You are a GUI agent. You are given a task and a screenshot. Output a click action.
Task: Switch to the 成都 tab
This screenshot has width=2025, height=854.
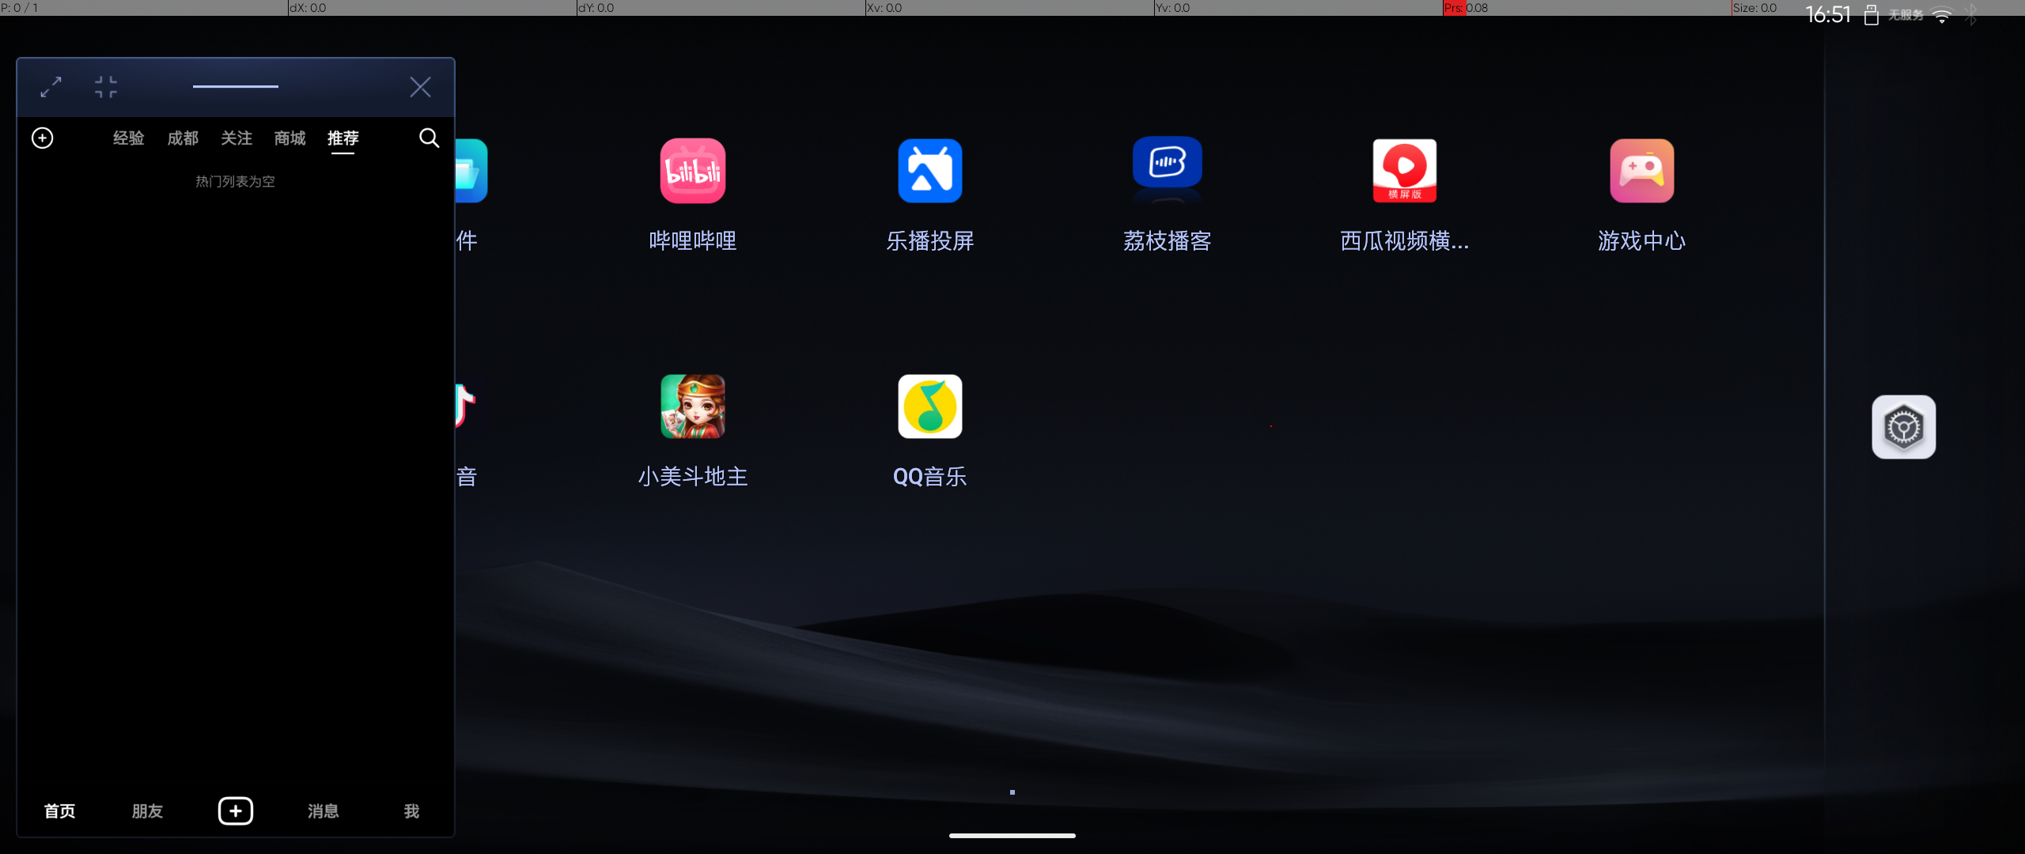183,138
